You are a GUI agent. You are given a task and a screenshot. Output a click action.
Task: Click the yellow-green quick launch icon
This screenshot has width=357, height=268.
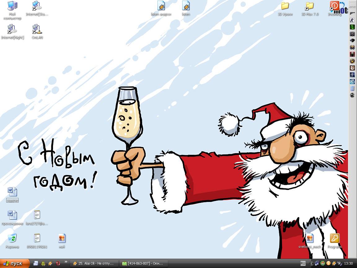43,263
